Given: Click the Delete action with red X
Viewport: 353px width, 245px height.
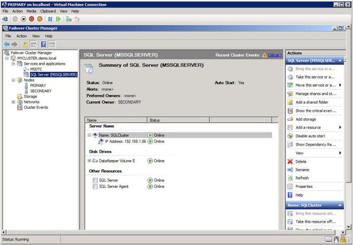Looking at the screenshot, I should pyautogui.click(x=301, y=161).
